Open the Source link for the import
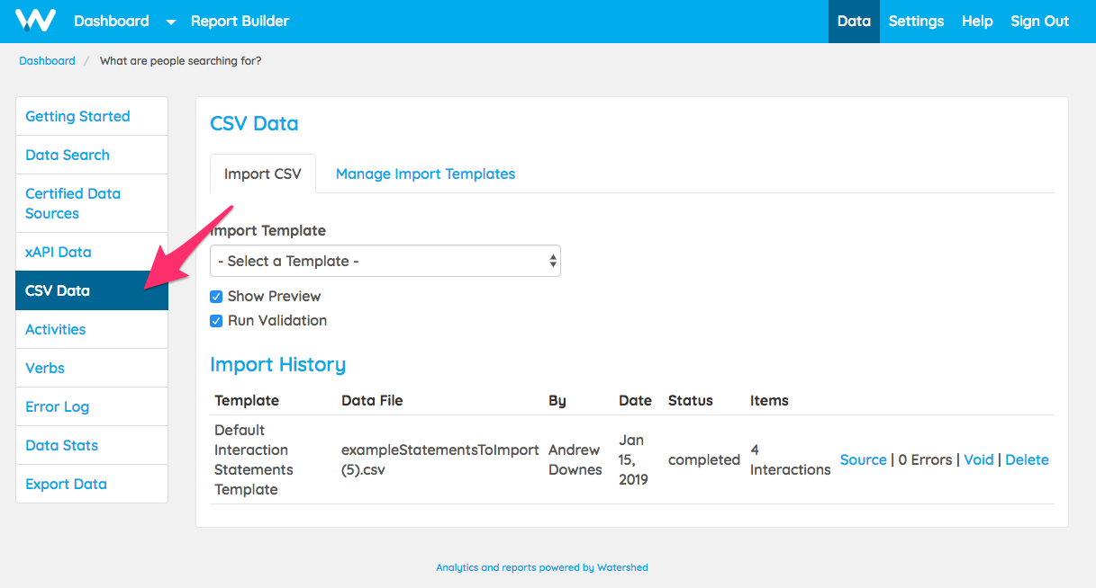The image size is (1096, 588). point(863,459)
